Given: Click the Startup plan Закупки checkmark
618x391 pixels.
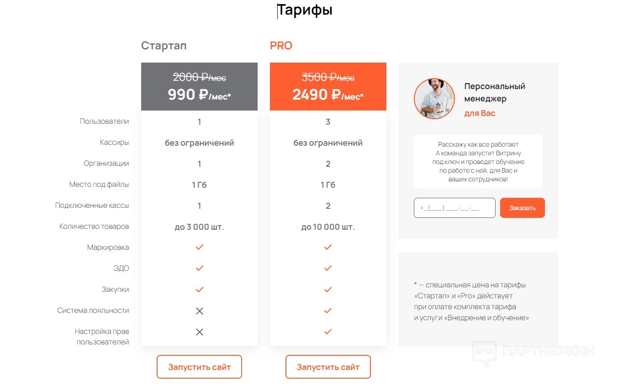Looking at the screenshot, I should pyautogui.click(x=199, y=290).
